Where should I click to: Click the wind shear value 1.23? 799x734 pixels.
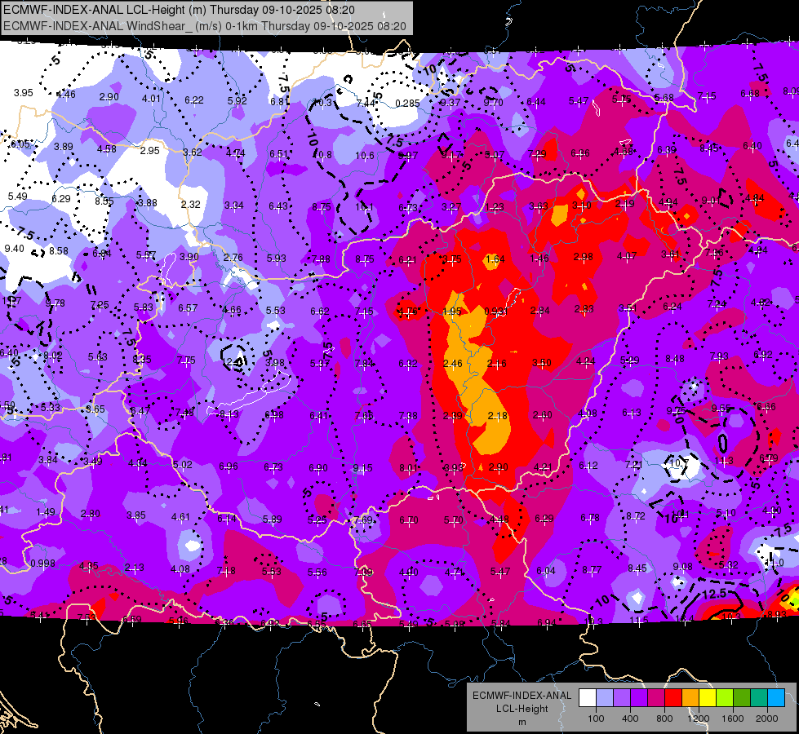(x=495, y=207)
